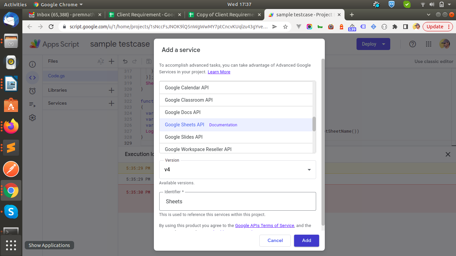Open Slack indicator in the top panel
The height and width of the screenshot is (256, 456).
[377, 4]
